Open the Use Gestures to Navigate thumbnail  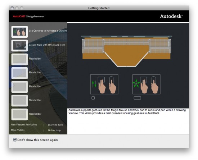pos(19,32)
